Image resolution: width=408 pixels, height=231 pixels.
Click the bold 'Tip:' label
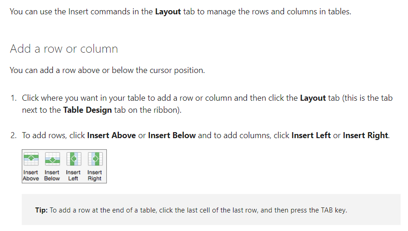click(x=41, y=210)
